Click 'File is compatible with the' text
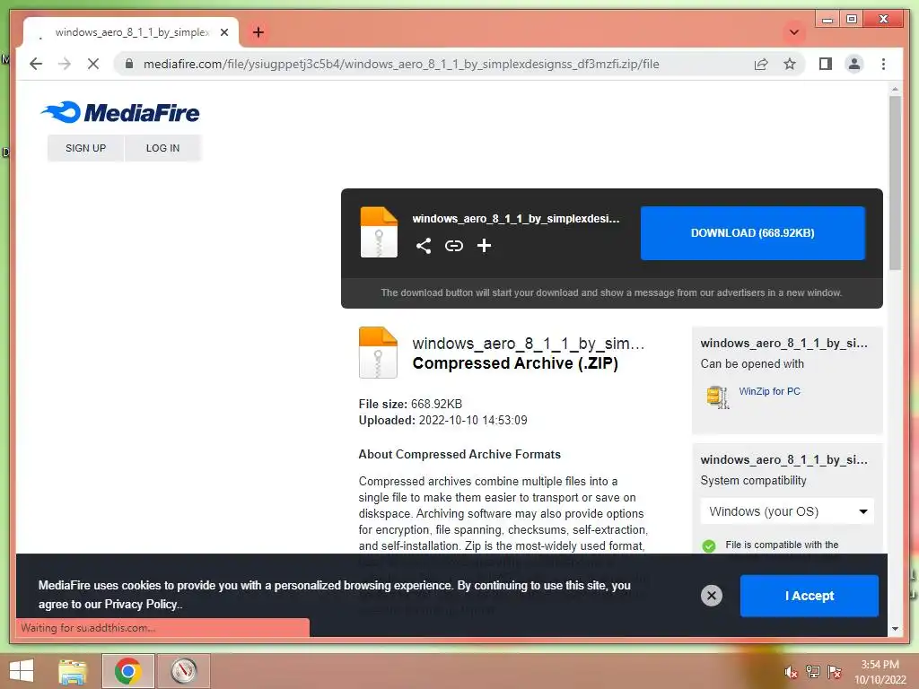 click(x=782, y=545)
